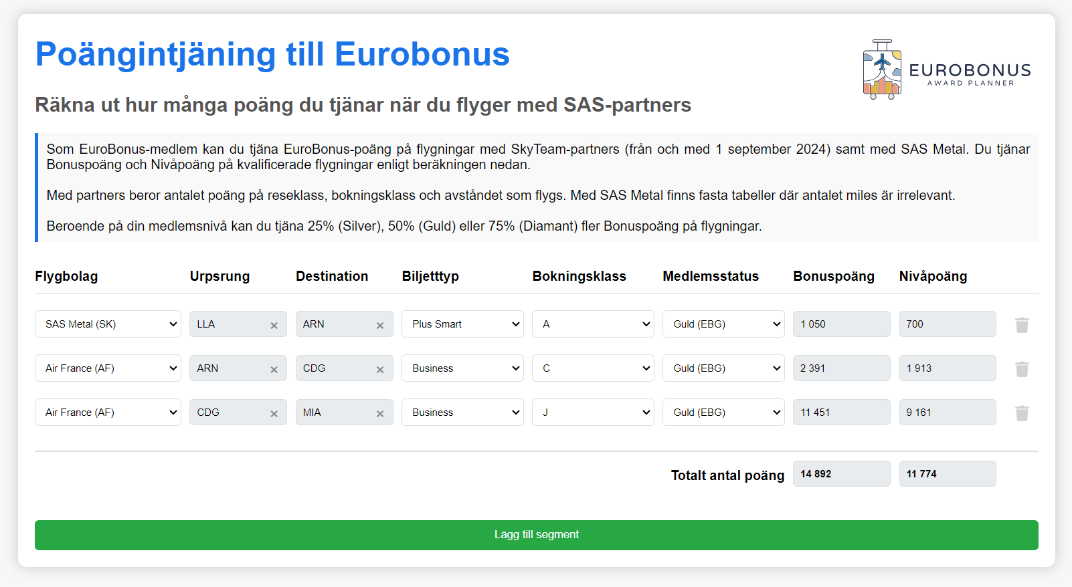The height and width of the screenshot is (587, 1072).
Task: Open booking class dropdown showing J
Action: [593, 413]
